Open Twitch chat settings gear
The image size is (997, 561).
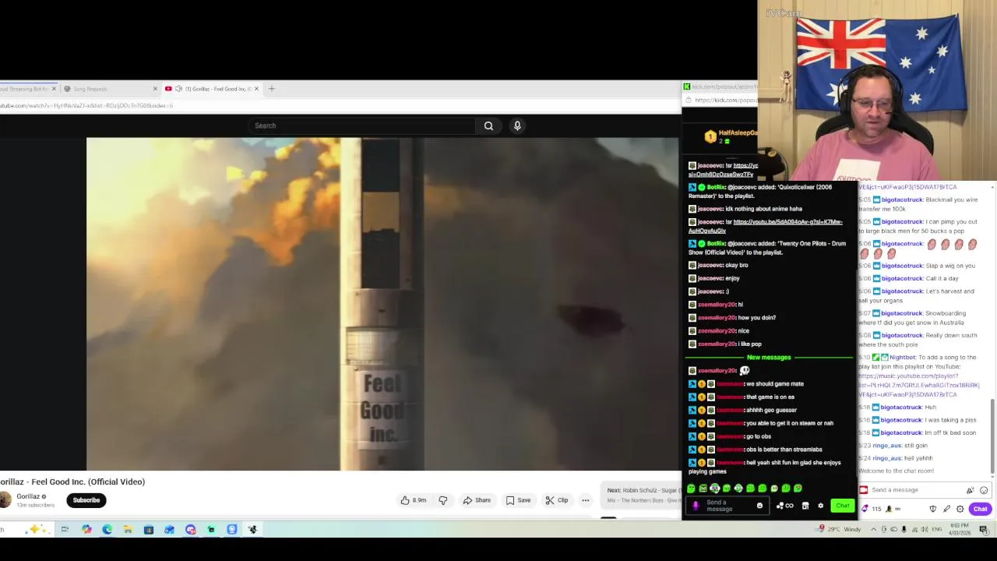coord(960,509)
